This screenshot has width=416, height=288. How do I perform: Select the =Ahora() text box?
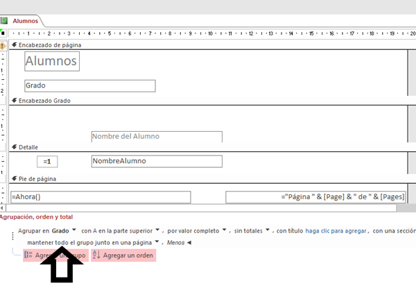click(x=101, y=197)
